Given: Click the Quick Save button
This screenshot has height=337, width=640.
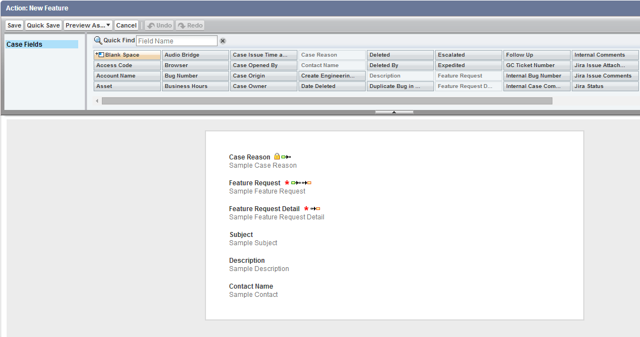Looking at the screenshot, I should coord(43,25).
